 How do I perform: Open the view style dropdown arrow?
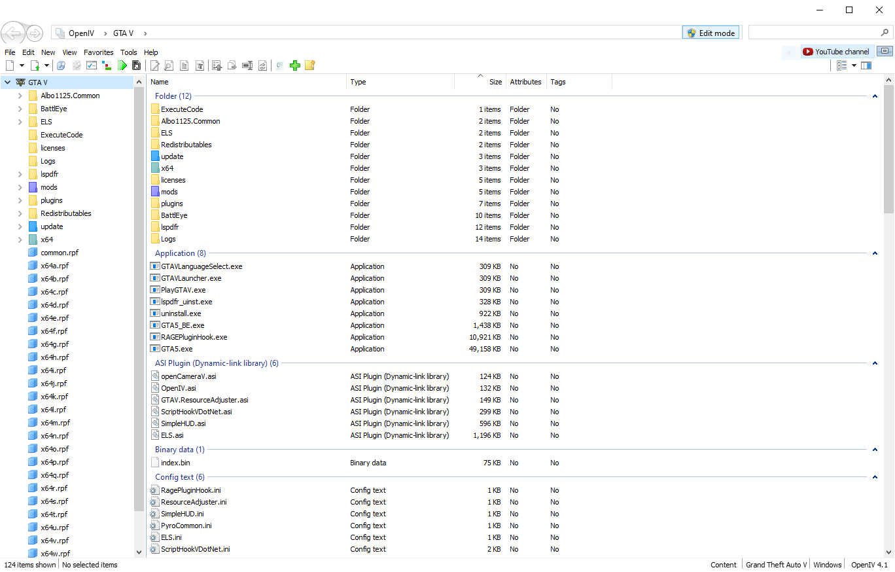coord(854,65)
